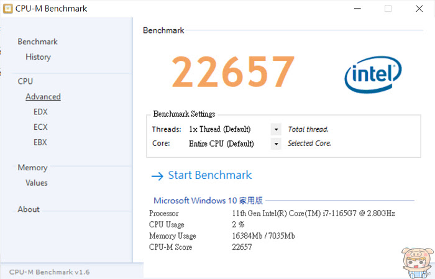Click the CPU-M Score 22657 value
Image resolution: width=435 pixels, height=279 pixels.
click(242, 247)
